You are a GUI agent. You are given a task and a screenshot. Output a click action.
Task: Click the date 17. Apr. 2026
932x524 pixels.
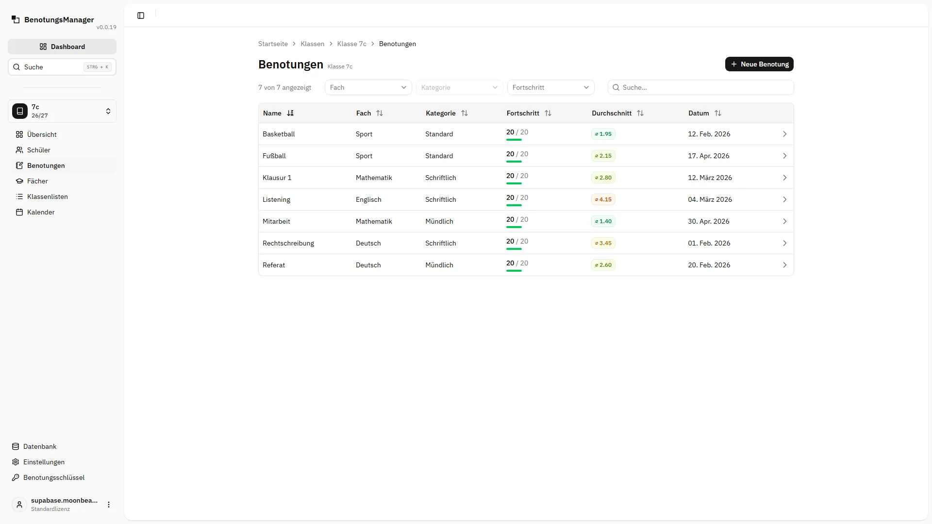coord(708,156)
